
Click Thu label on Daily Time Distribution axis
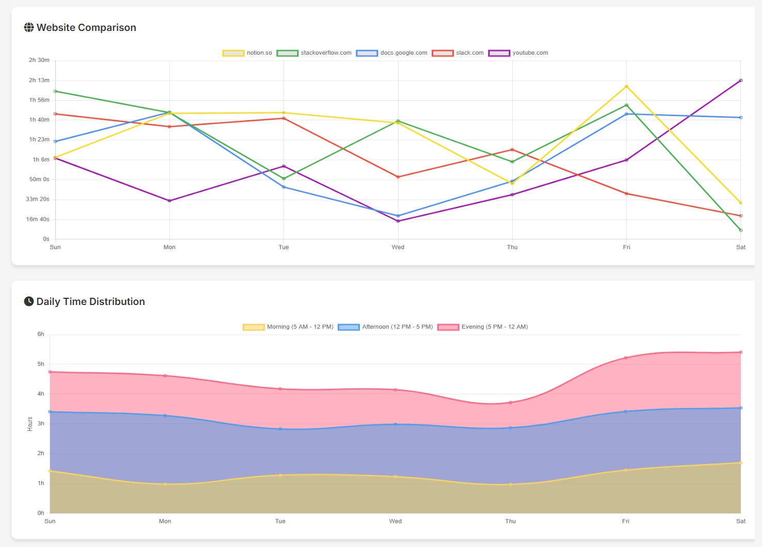coord(511,521)
